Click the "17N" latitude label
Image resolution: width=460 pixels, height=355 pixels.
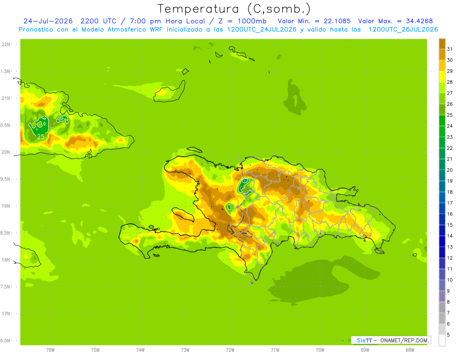pyautogui.click(x=6, y=313)
